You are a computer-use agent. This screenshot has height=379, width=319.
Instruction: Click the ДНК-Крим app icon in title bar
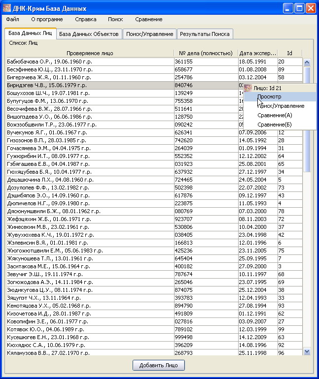click(7, 8)
